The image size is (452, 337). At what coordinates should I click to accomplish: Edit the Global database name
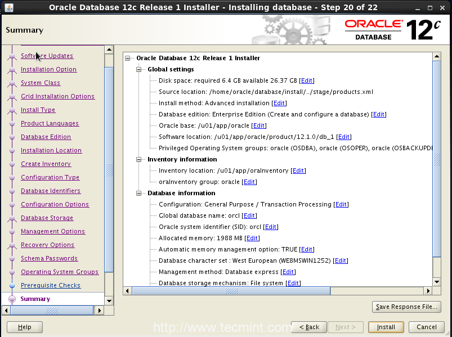(x=249, y=215)
